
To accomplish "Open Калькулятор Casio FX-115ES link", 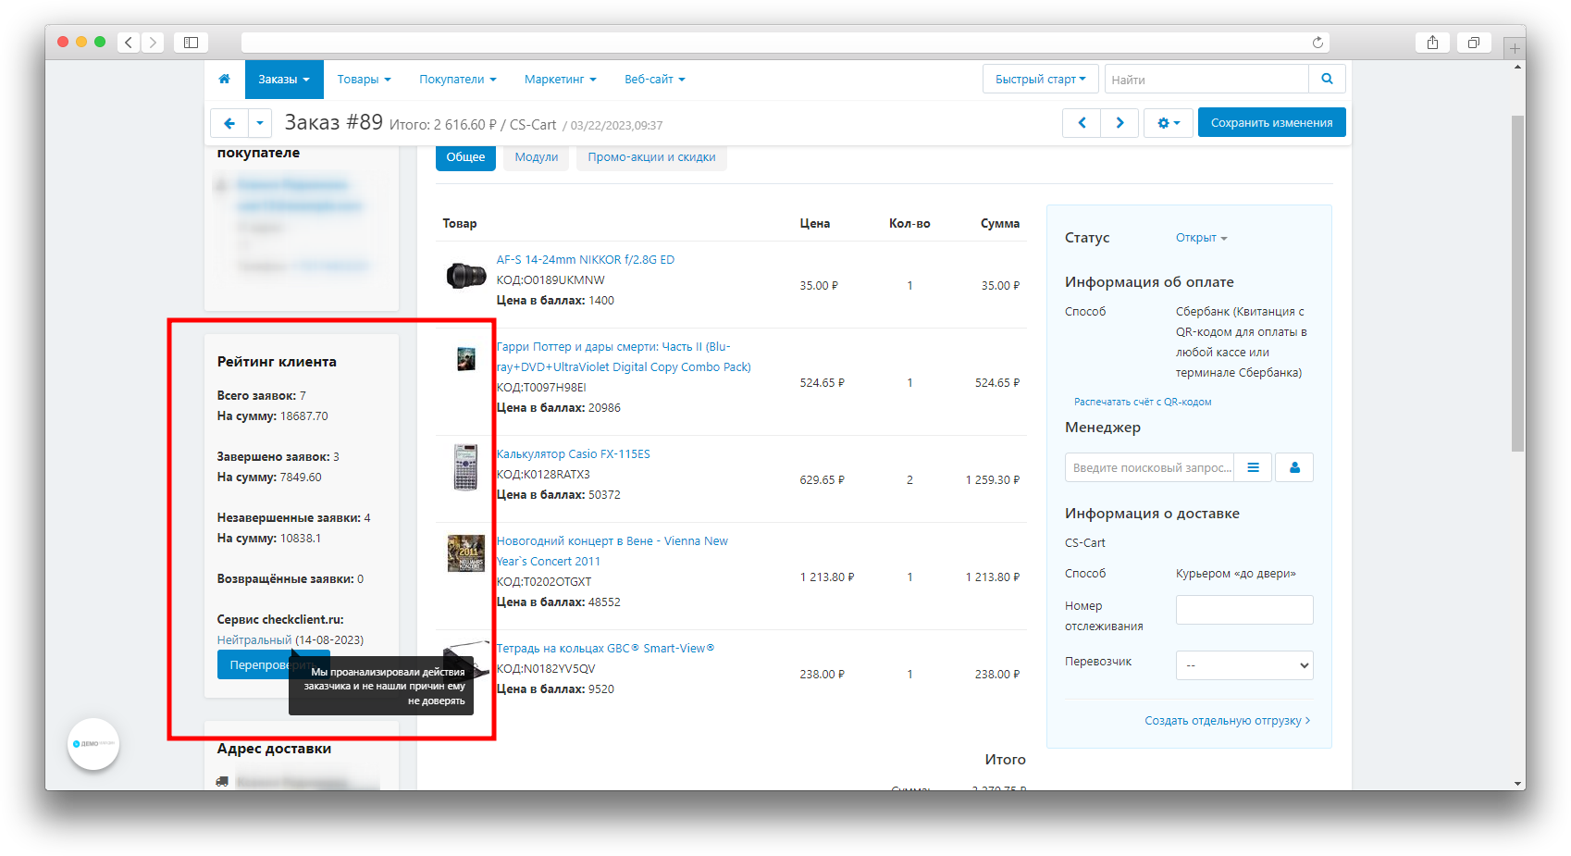I will (574, 454).
